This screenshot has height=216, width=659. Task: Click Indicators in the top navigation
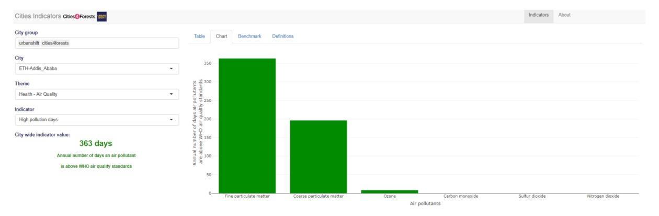(x=538, y=15)
